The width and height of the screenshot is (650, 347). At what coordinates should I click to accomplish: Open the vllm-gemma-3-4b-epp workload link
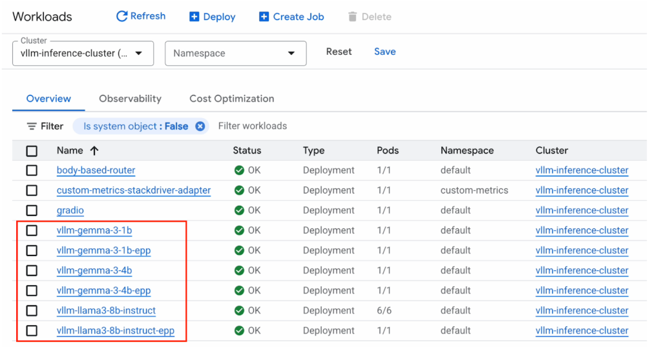click(x=103, y=290)
